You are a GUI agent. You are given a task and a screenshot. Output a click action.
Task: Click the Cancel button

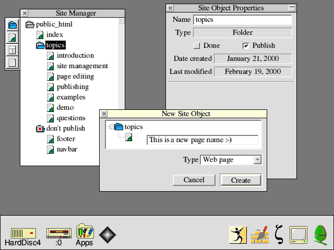[x=194, y=180]
